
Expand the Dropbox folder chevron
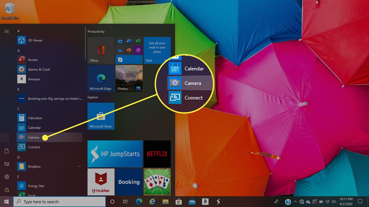pos(79,167)
